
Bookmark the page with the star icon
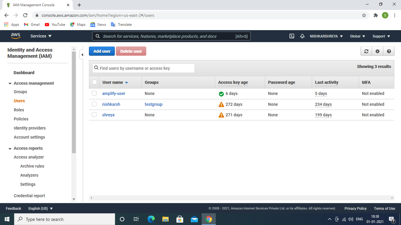tap(364, 15)
